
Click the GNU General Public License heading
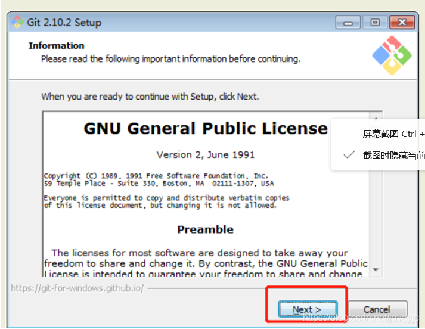pyautogui.click(x=206, y=128)
